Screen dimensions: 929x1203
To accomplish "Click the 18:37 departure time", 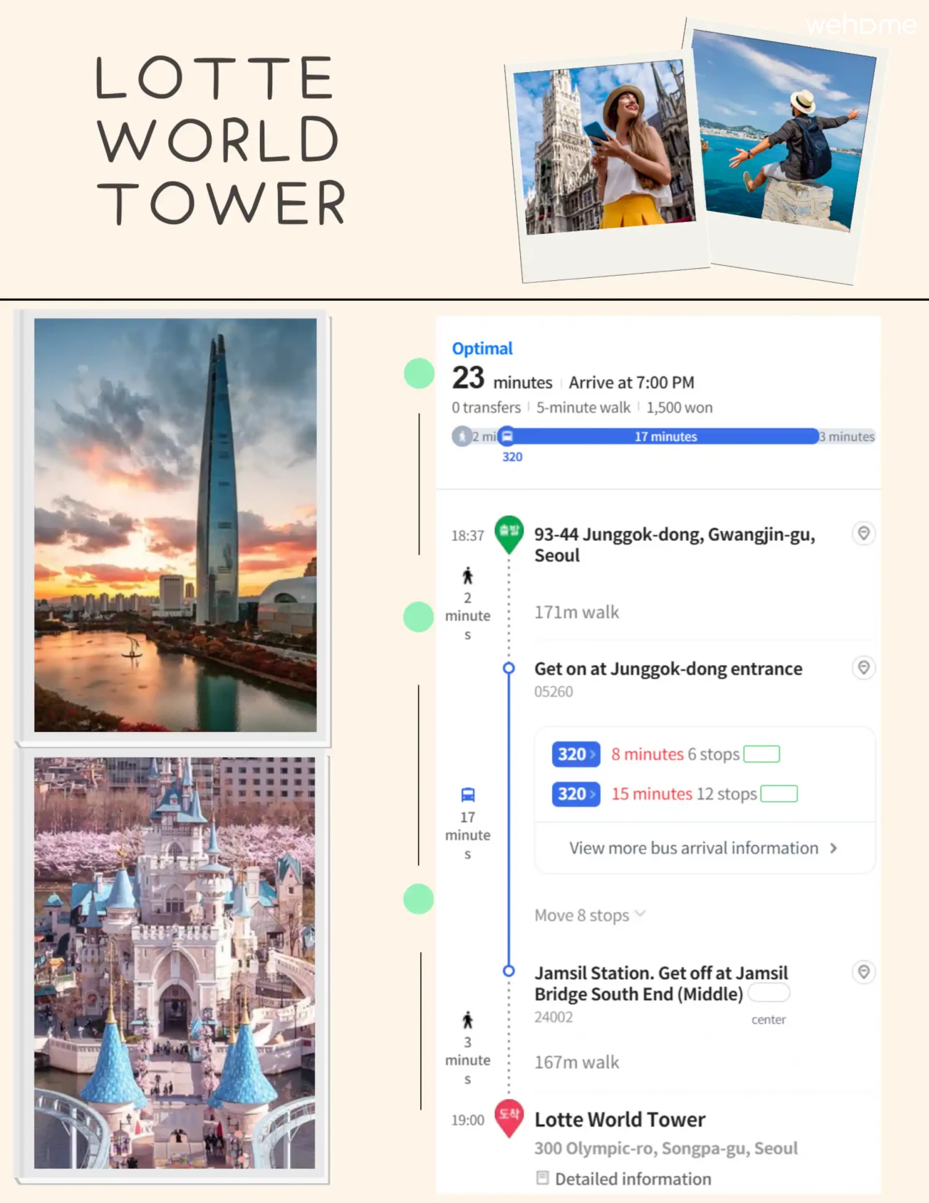I will click(x=468, y=536).
